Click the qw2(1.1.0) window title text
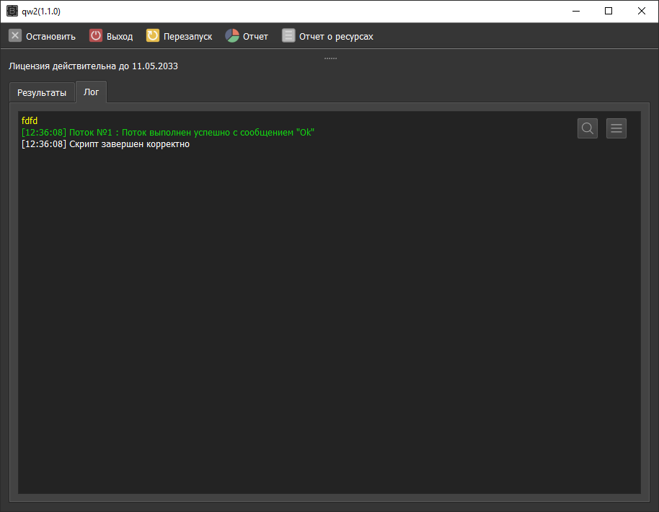The width and height of the screenshot is (659, 512). click(41, 12)
